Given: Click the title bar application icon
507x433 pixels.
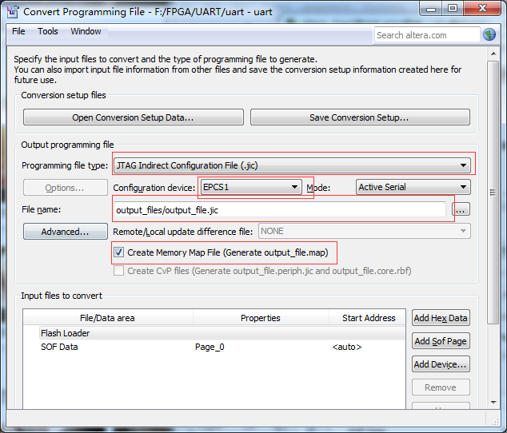Looking at the screenshot, I should point(13,11).
